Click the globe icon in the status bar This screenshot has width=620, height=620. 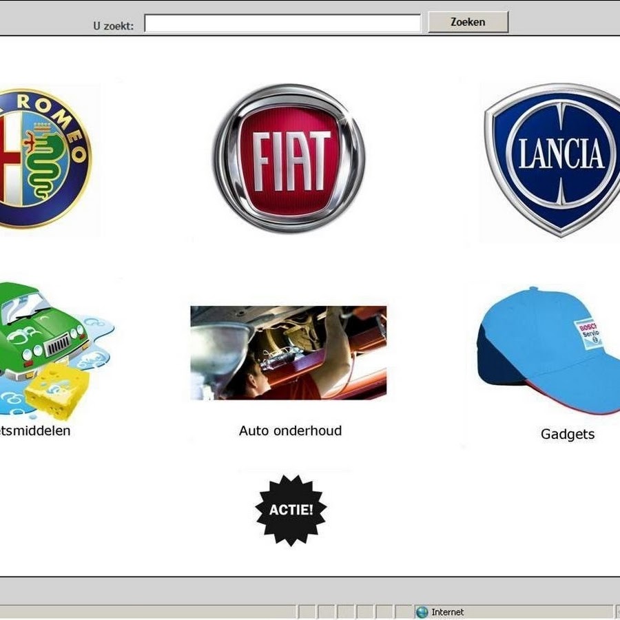422,612
